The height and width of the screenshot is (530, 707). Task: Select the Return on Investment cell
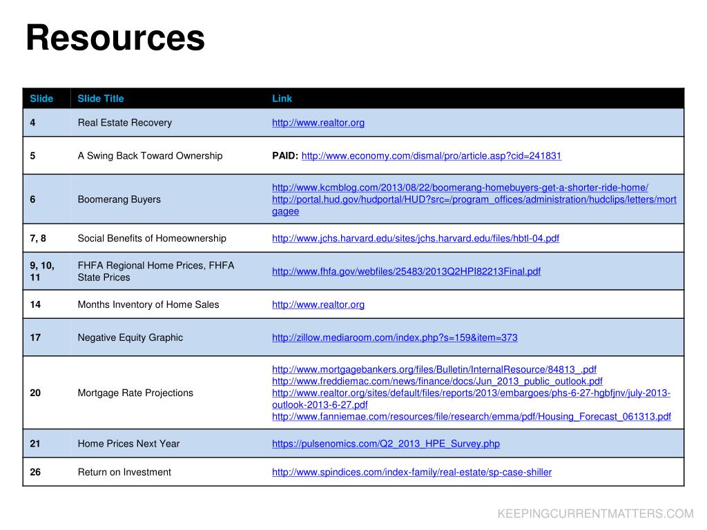[x=168, y=472]
